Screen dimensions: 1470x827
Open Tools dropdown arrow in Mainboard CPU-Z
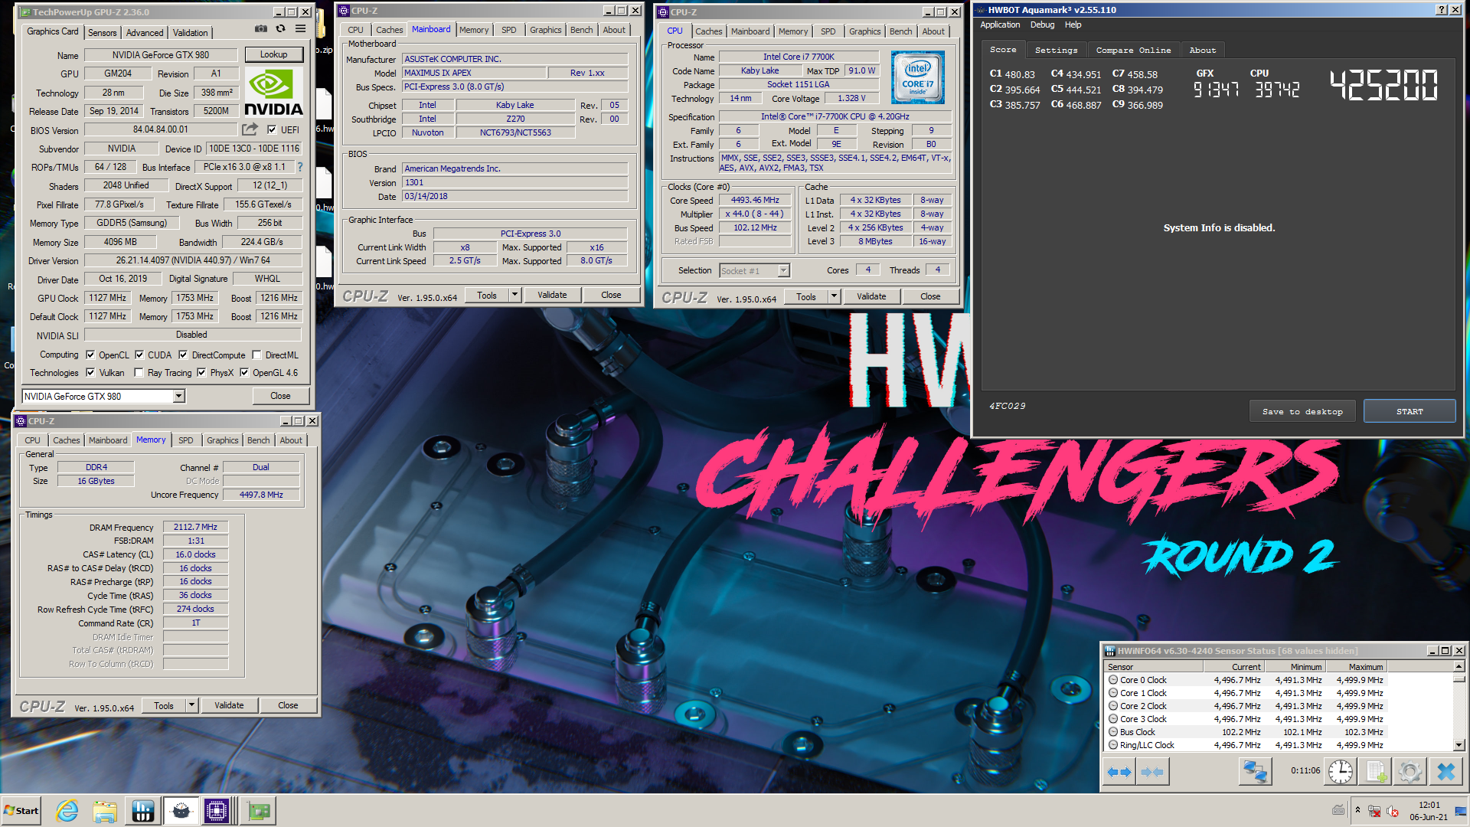[x=514, y=295]
